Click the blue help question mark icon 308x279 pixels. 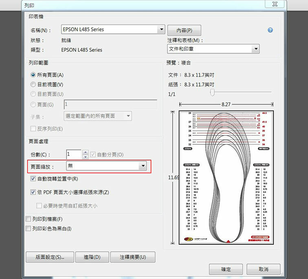click(270, 30)
